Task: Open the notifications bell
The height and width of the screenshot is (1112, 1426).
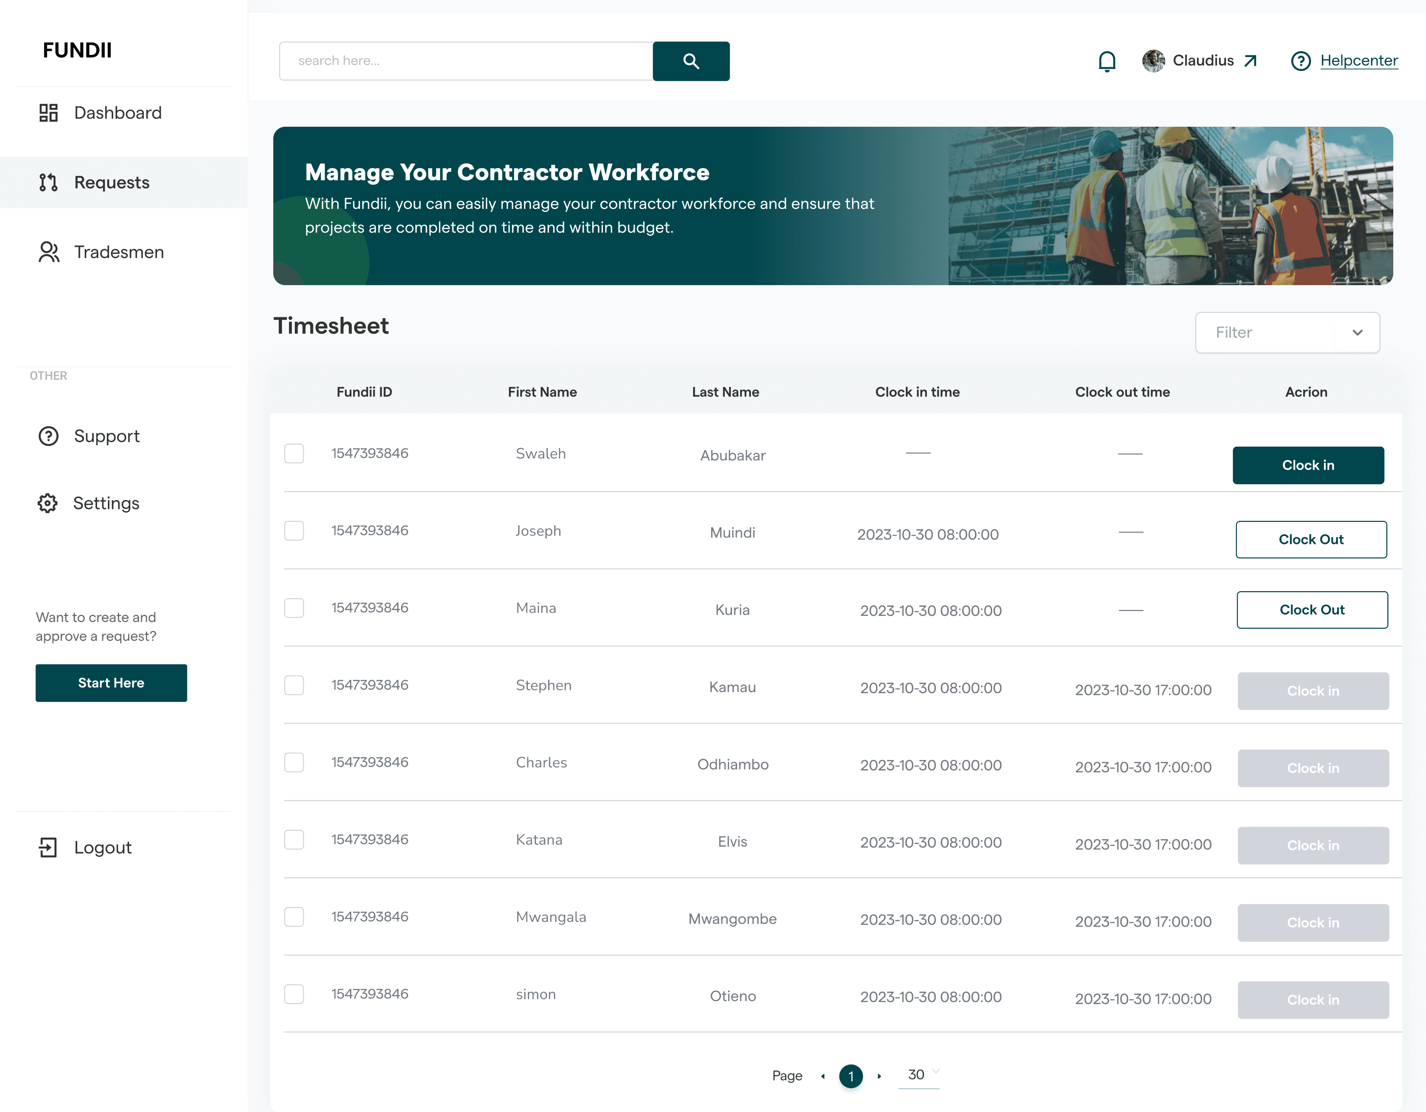Action: 1107,61
